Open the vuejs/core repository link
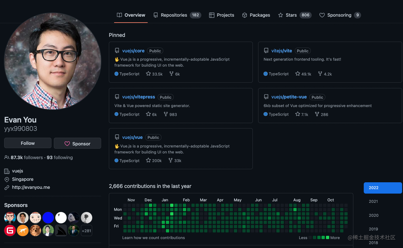This screenshot has height=248, width=403. click(133, 51)
